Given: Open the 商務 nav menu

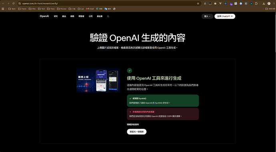Looking at the screenshot, I should pos(72,16).
